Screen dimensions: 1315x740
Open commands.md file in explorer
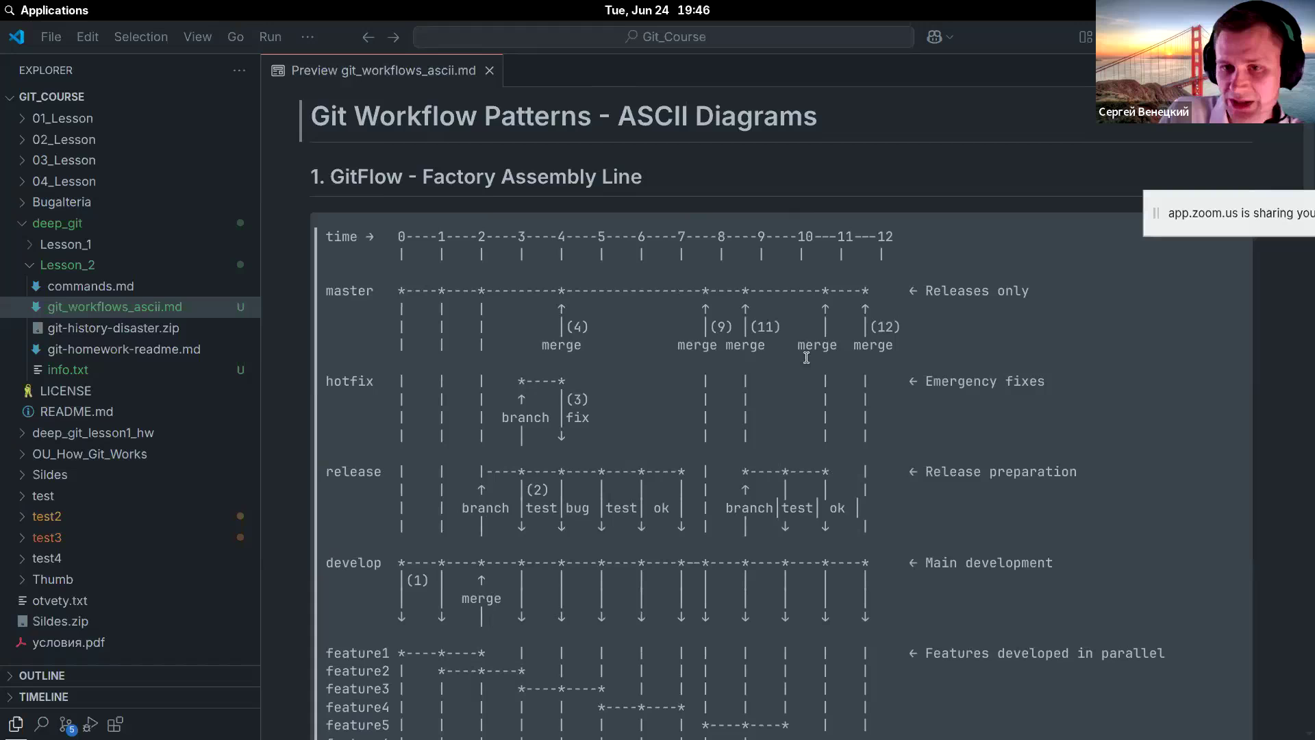(x=90, y=286)
